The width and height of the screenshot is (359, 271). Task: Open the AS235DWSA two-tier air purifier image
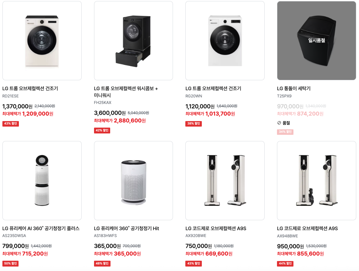[x=42, y=180]
